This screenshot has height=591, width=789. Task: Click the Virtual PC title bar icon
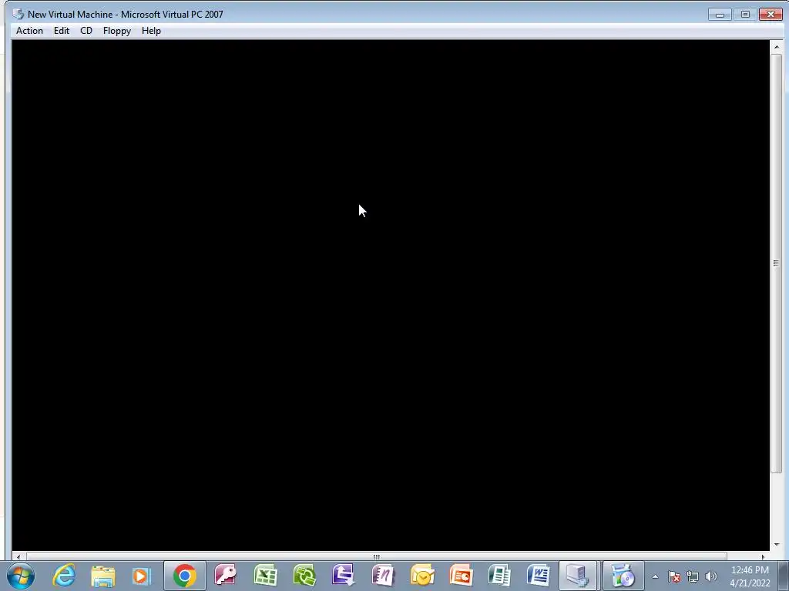coord(18,14)
